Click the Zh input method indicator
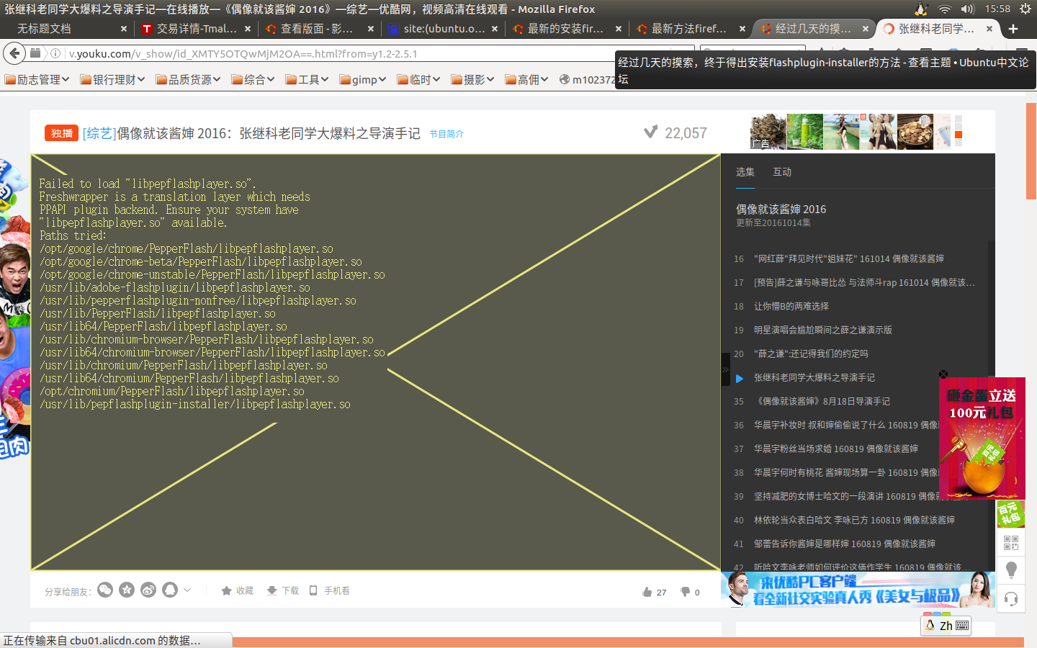The width and height of the screenshot is (1037, 648). [x=946, y=626]
